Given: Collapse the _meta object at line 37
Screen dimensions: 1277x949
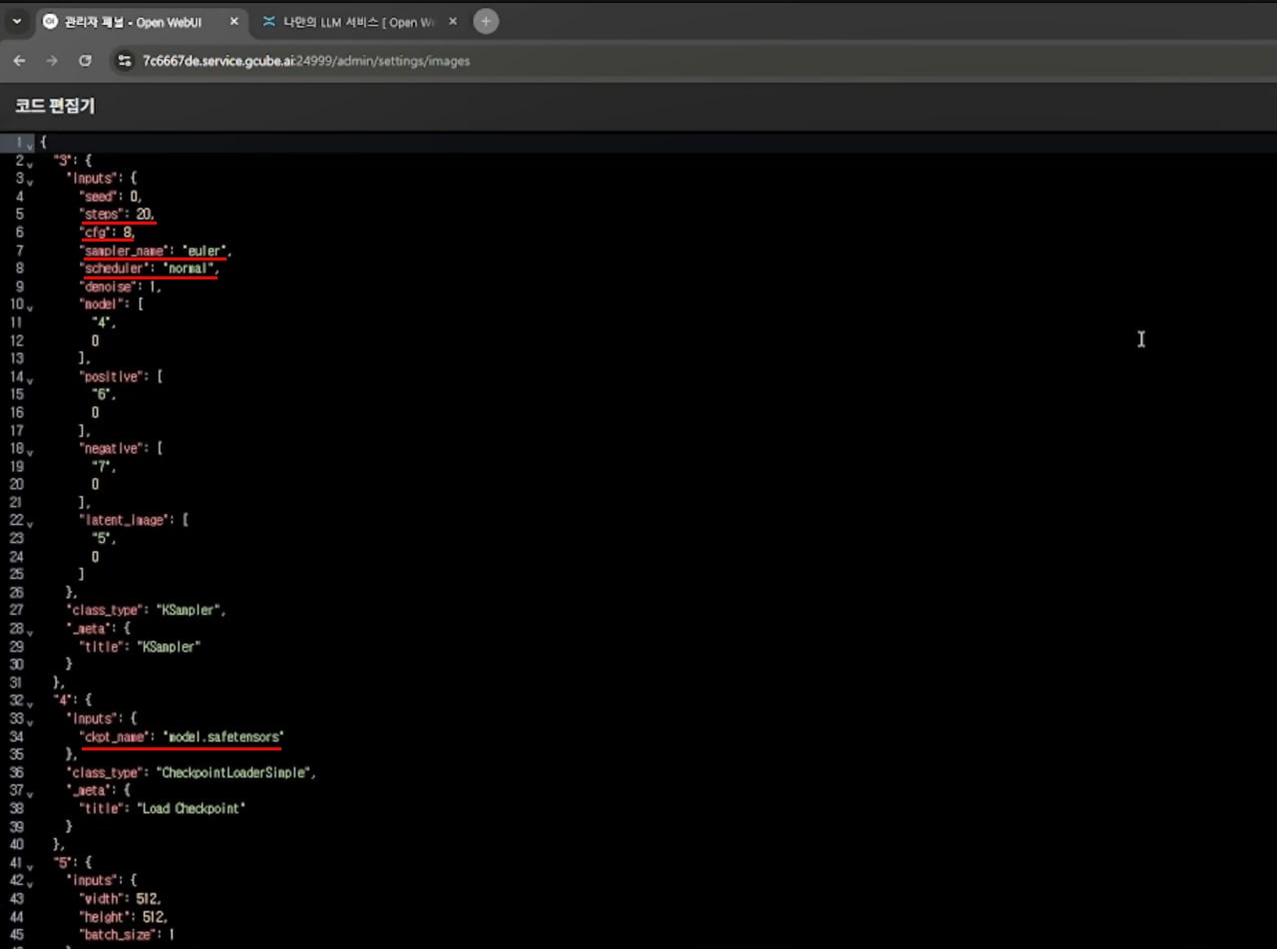Looking at the screenshot, I should (x=29, y=792).
